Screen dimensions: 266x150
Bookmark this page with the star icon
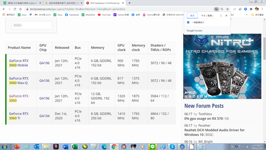pyautogui.click(x=228, y=9)
